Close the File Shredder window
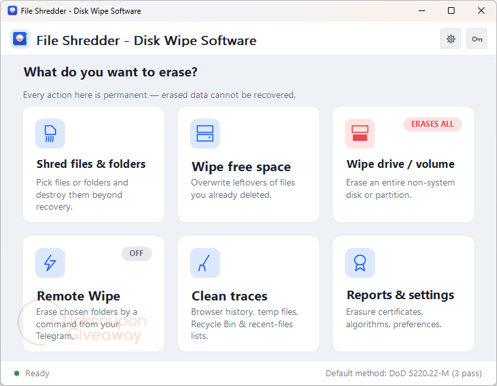497x386 pixels. pos(481,10)
